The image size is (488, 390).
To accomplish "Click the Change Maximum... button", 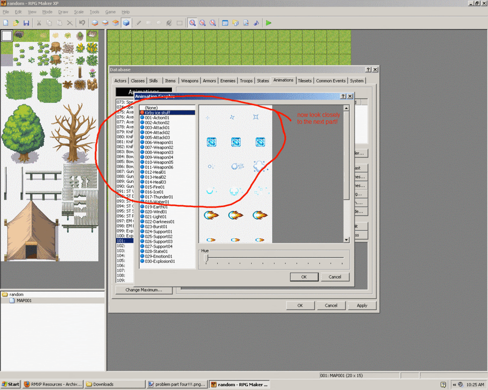I will [144, 290].
